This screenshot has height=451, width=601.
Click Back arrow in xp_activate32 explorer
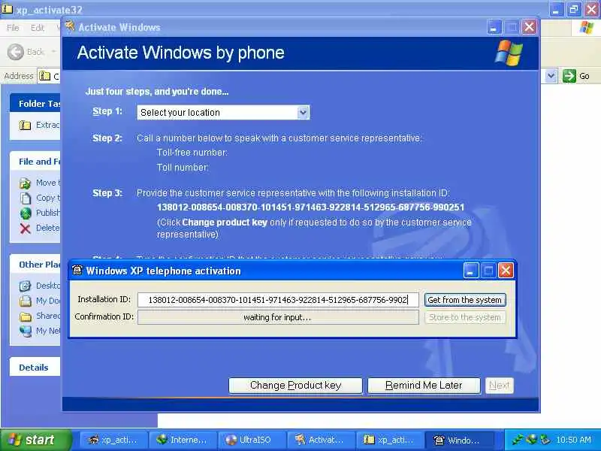(x=16, y=52)
